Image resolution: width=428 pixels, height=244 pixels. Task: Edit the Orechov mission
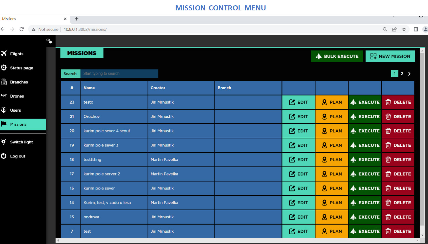pos(298,117)
